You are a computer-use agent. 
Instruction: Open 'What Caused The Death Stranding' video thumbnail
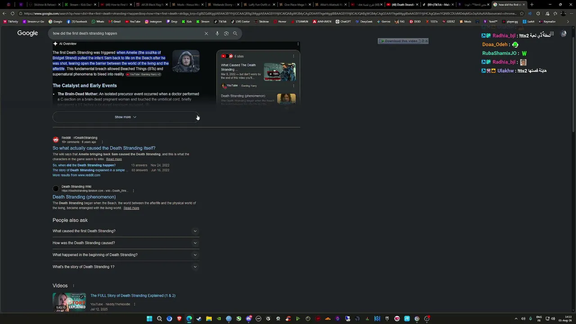click(x=279, y=72)
